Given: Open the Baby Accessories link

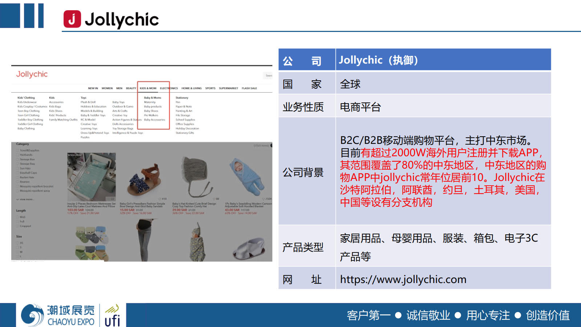Looking at the screenshot, I should pos(155,120).
